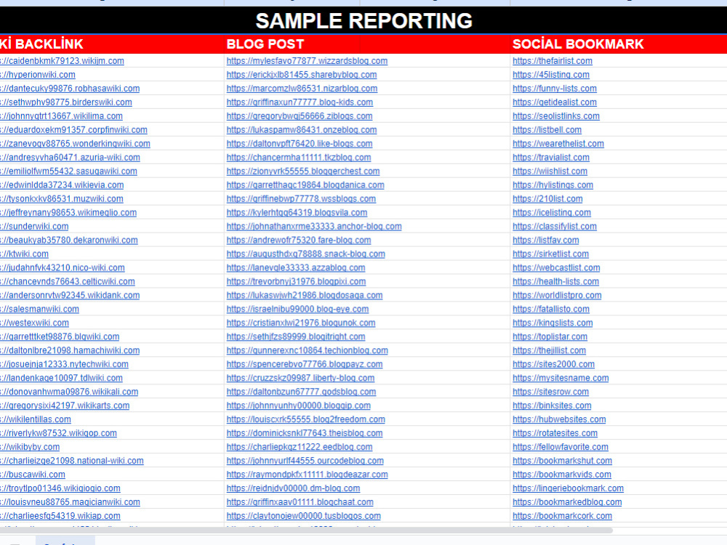Open the israelnibu99000.blog-eye.com link
Viewport: 727px width, 545px height.
coord(297,309)
